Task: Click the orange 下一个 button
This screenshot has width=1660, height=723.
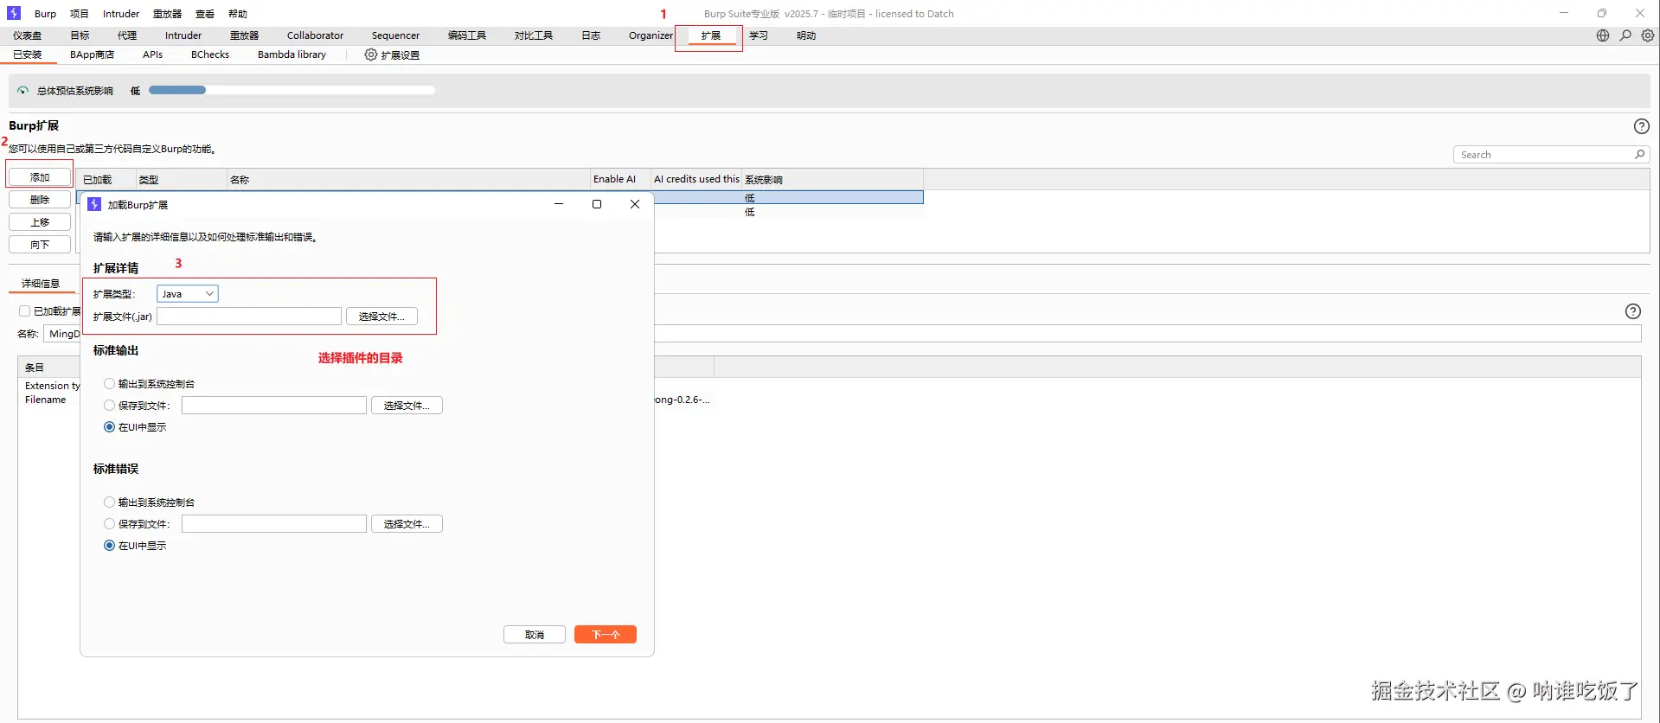Action: pos(606,635)
